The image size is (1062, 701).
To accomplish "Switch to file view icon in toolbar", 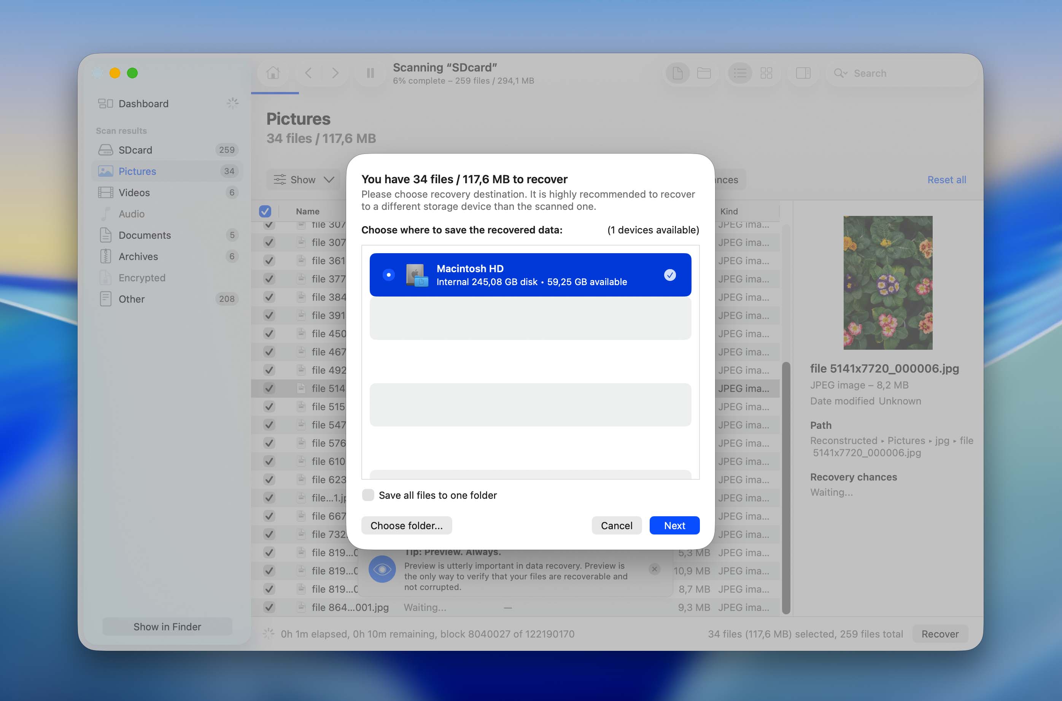I will point(677,73).
